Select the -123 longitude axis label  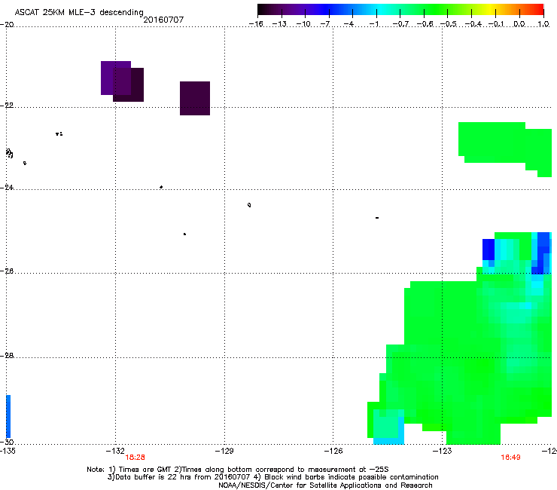click(x=443, y=451)
